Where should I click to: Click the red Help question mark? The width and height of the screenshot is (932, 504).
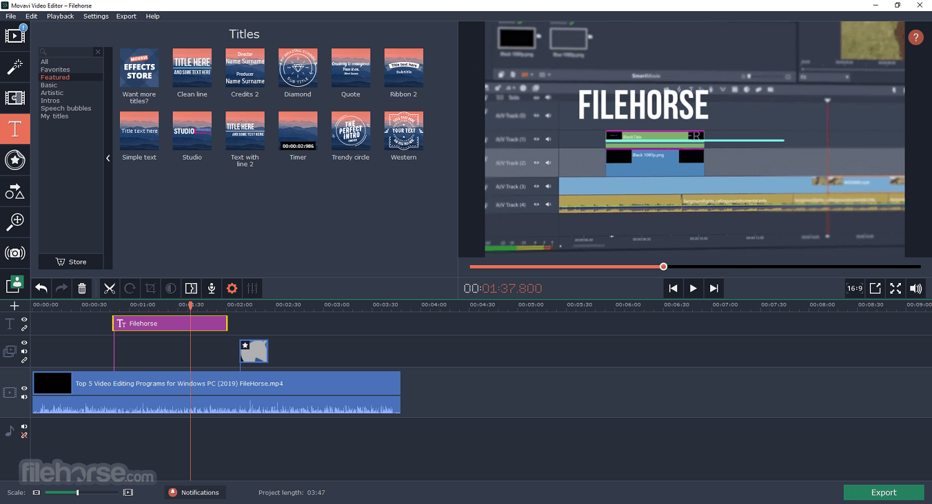tap(916, 37)
